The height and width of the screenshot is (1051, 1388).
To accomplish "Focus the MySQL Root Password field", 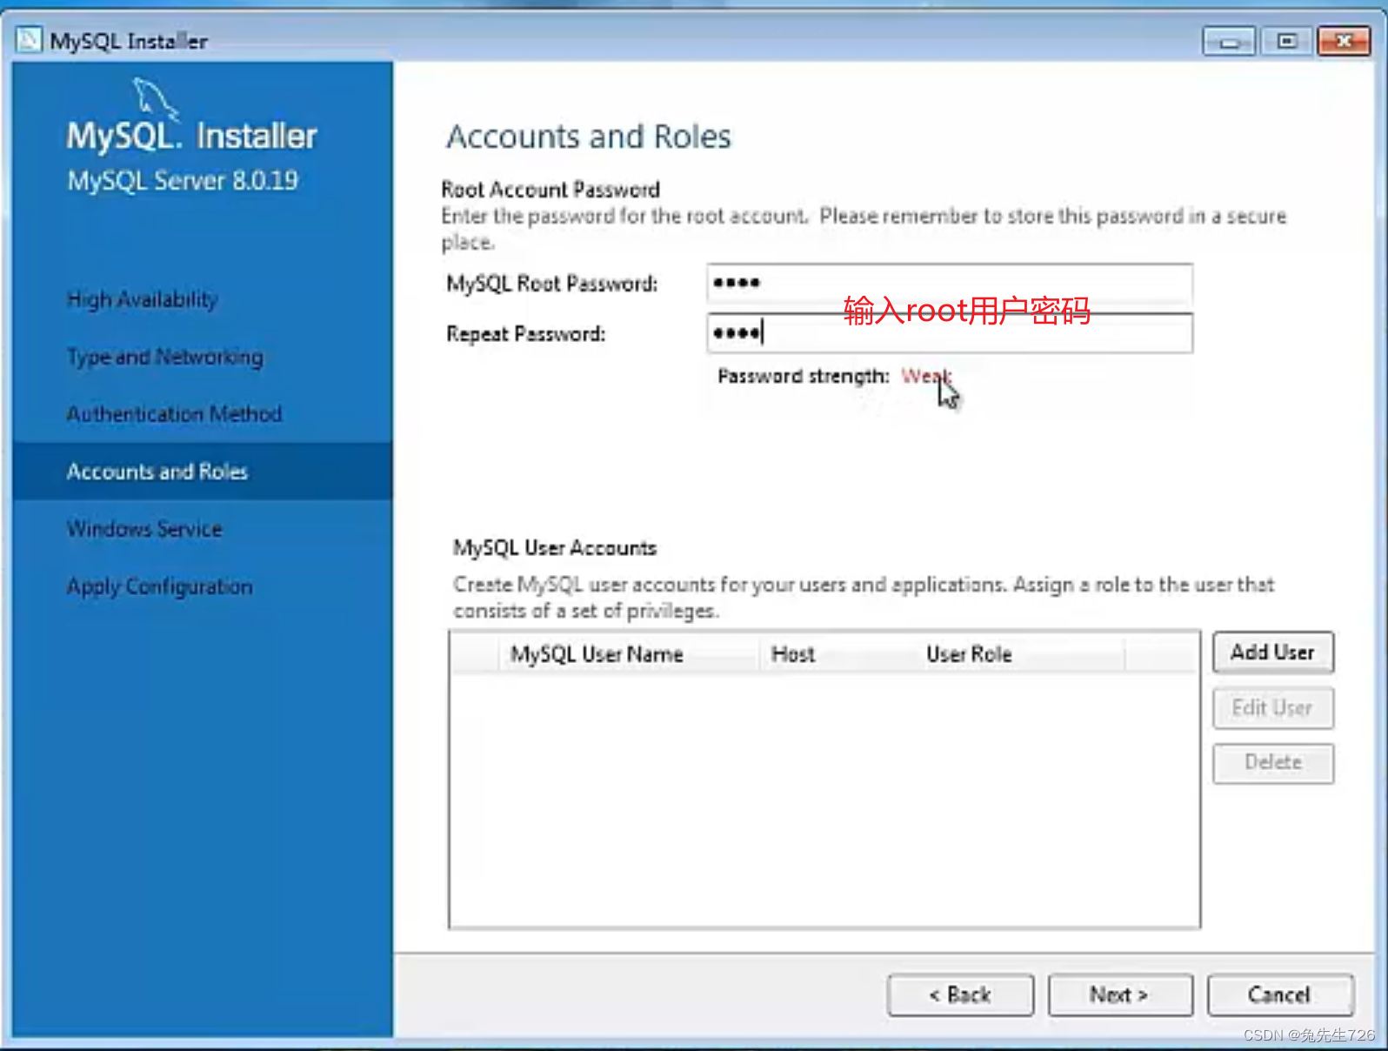I will (x=950, y=283).
